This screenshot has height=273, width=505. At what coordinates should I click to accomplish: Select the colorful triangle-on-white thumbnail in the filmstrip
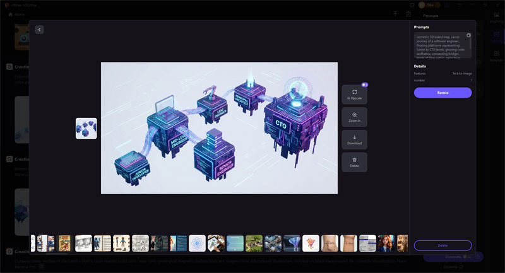point(311,243)
